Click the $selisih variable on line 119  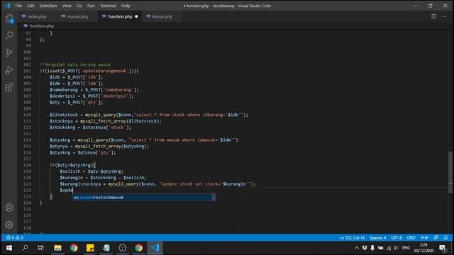[x=70, y=171]
